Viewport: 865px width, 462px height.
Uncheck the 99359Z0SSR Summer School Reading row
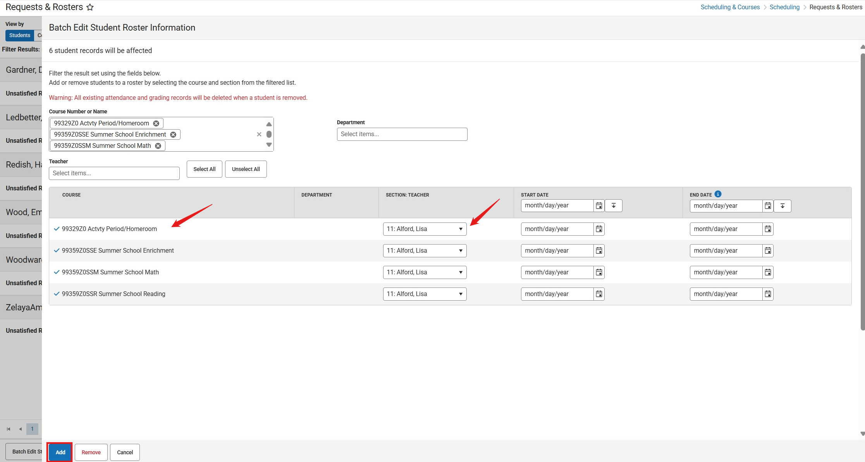[x=57, y=294]
